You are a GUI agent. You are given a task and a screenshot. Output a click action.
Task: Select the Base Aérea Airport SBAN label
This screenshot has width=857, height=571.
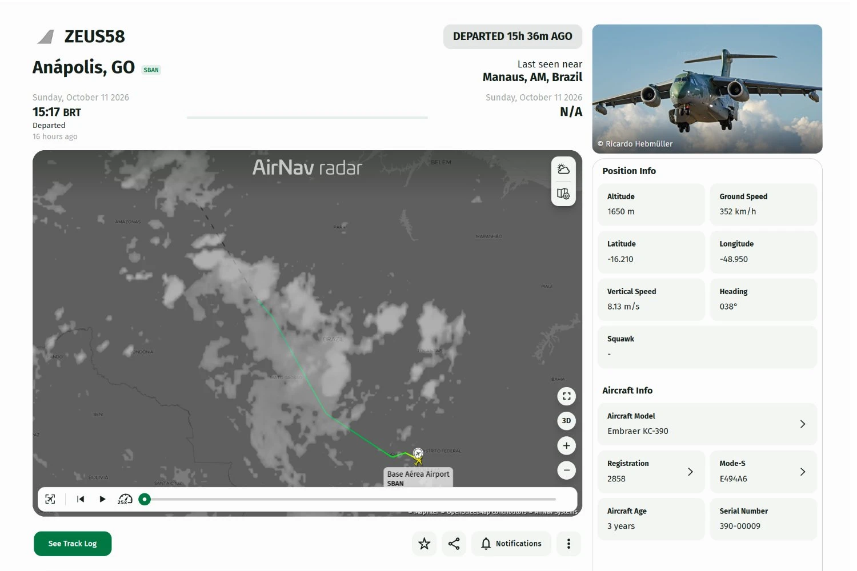pos(419,478)
